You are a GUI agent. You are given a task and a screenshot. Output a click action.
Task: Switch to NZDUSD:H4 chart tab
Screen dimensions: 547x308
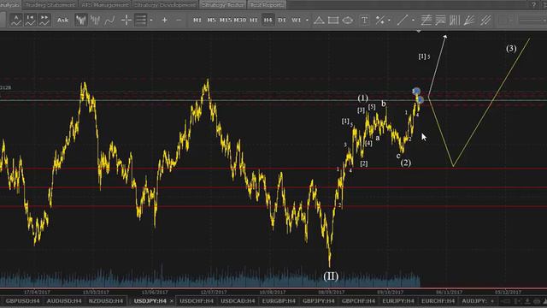(106, 300)
